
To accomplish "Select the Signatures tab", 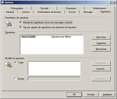I will pos(106,12).
